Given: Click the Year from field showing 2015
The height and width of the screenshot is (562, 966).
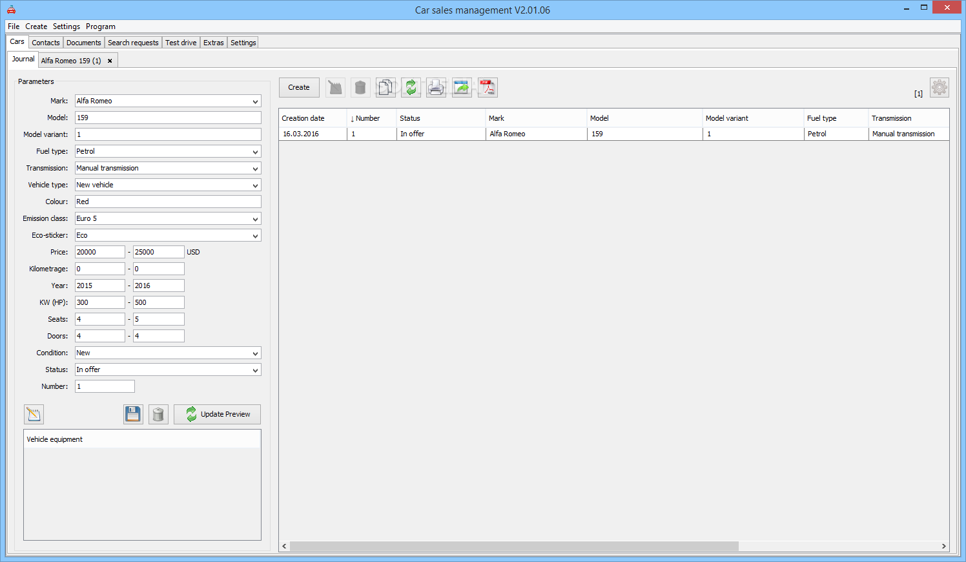Looking at the screenshot, I should coord(100,286).
